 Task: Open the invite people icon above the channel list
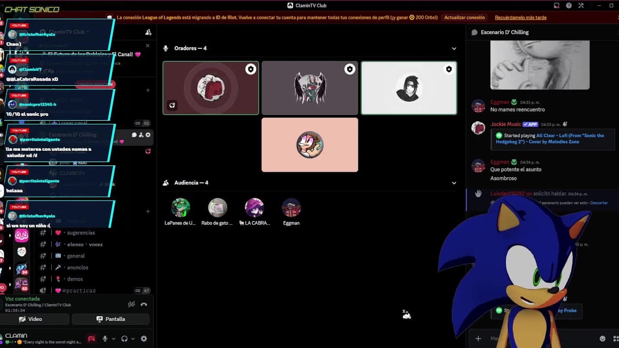(x=148, y=32)
